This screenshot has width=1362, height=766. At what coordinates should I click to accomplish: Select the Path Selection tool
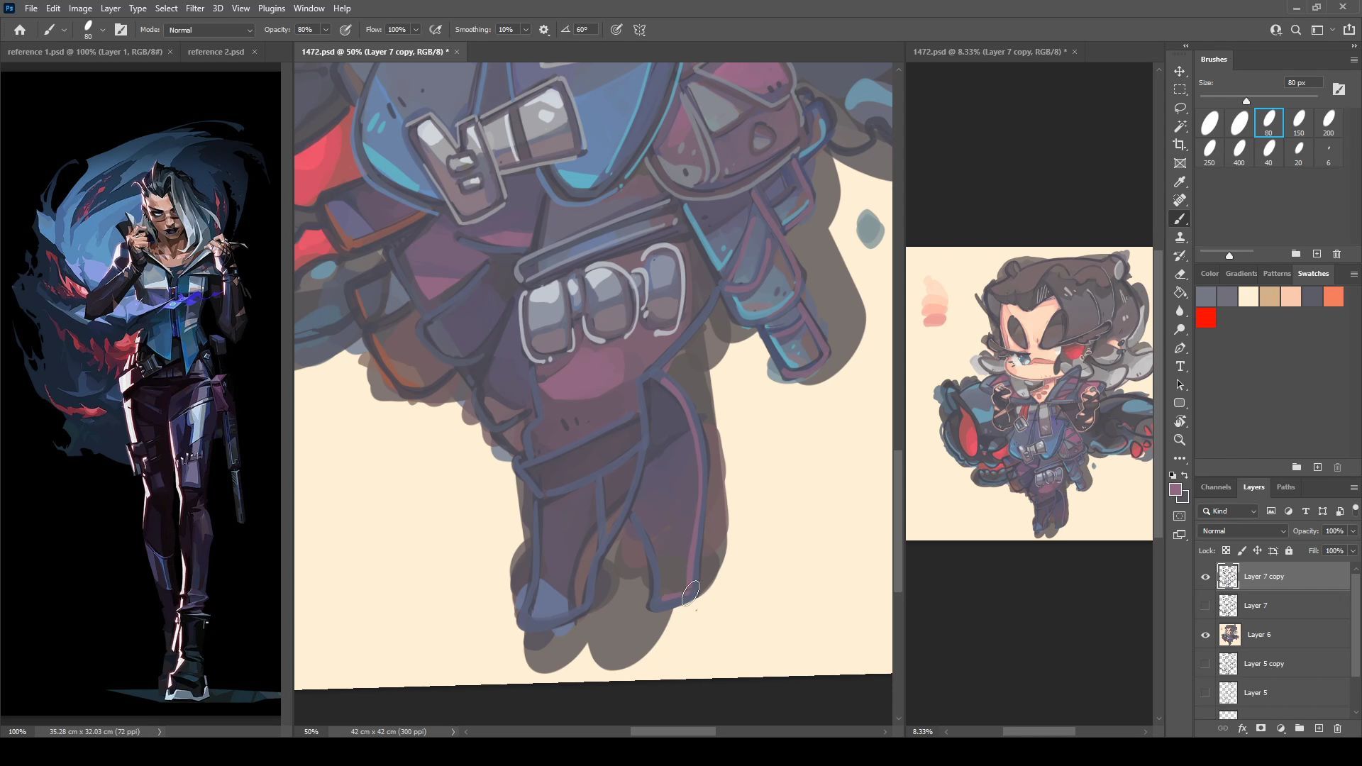1180,385
